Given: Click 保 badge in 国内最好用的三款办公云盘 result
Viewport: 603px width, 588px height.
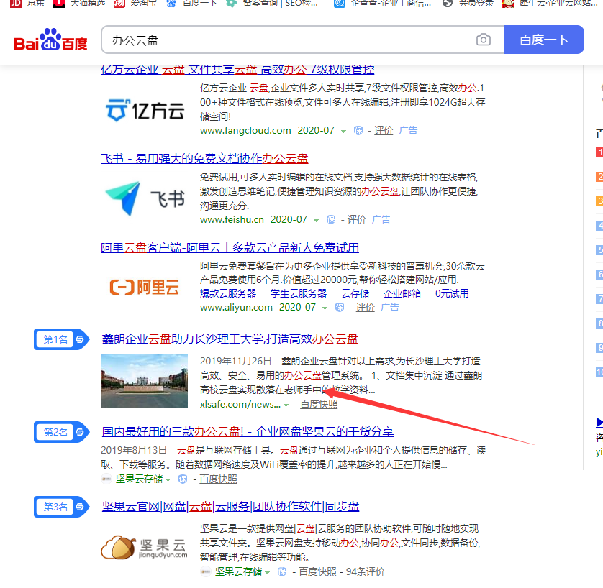Looking at the screenshot, I should point(183,479).
